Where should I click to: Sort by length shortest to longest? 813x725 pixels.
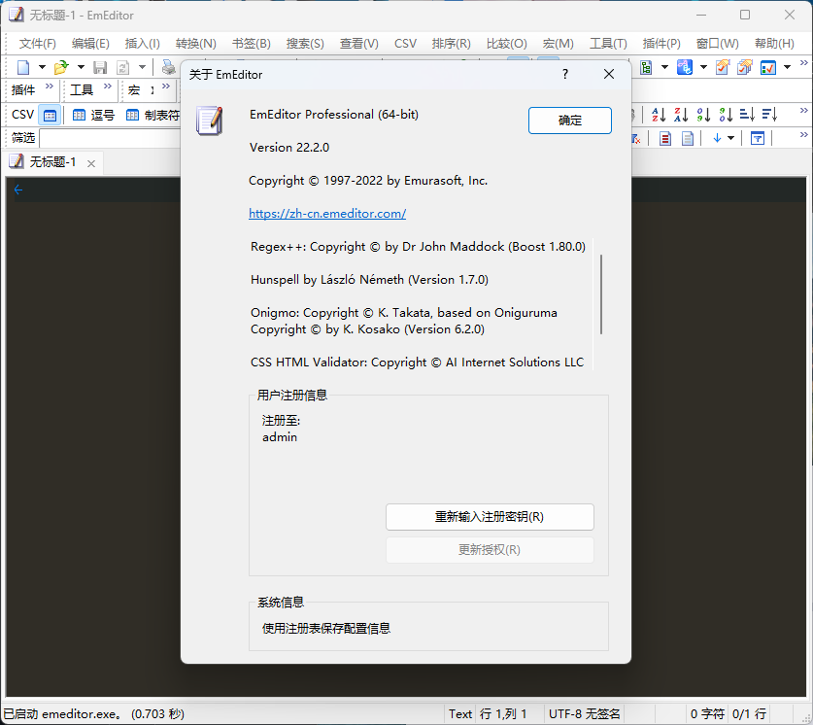pos(747,115)
